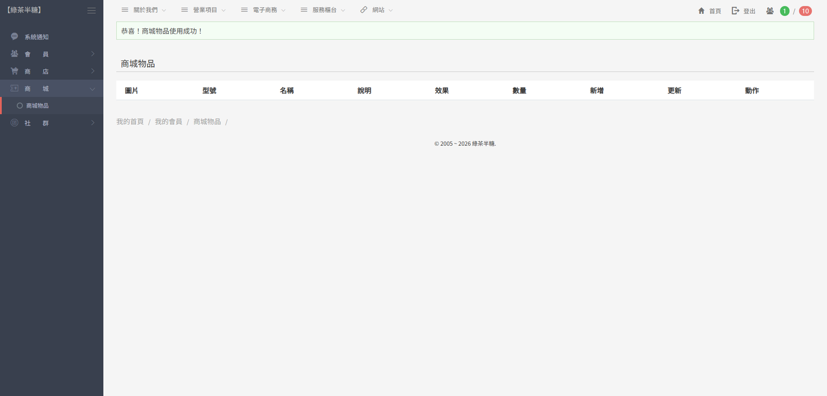Click the 會員 people icon in sidebar
This screenshot has height=396, width=827.
click(x=14, y=54)
